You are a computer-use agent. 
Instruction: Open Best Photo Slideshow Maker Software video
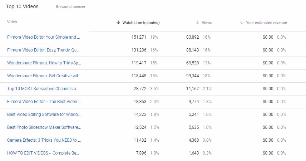[44, 127]
